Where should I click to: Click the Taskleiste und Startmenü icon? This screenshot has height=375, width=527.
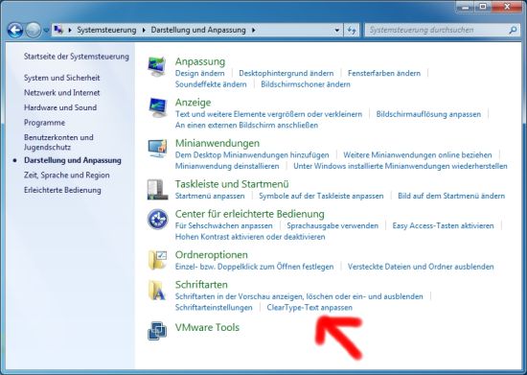(157, 190)
